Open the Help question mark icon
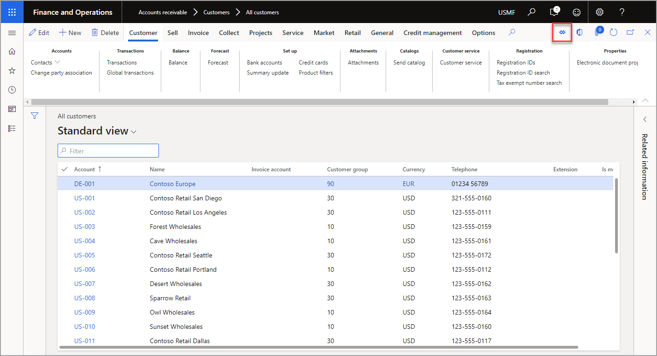Viewport: 657px width, 356px height. click(622, 12)
